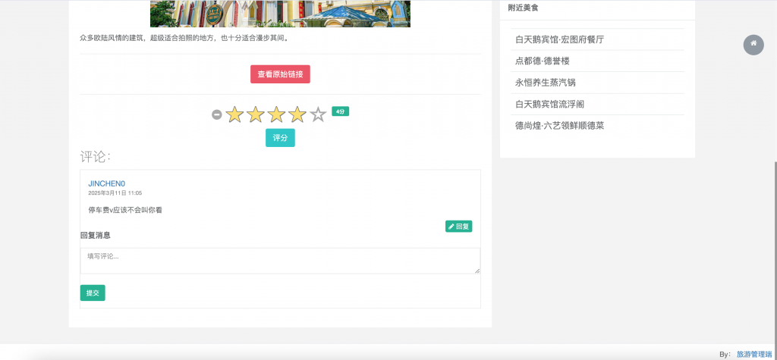The height and width of the screenshot is (360, 777).
Task: Clear rating with the minus circle icon
Action: coord(216,114)
